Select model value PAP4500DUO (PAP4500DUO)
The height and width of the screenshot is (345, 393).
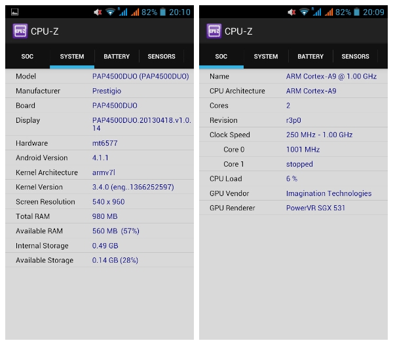point(141,76)
